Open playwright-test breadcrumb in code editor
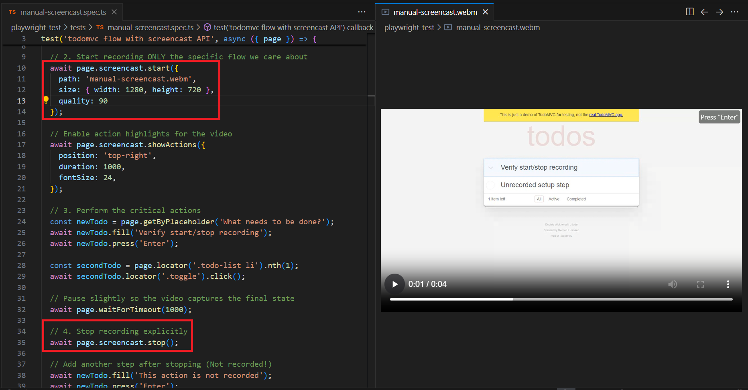Image resolution: width=748 pixels, height=390 pixels. [x=36, y=27]
